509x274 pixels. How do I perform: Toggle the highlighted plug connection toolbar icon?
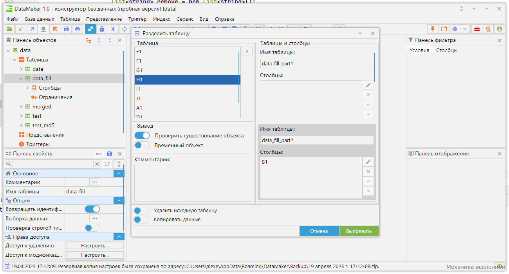[x=90, y=29]
